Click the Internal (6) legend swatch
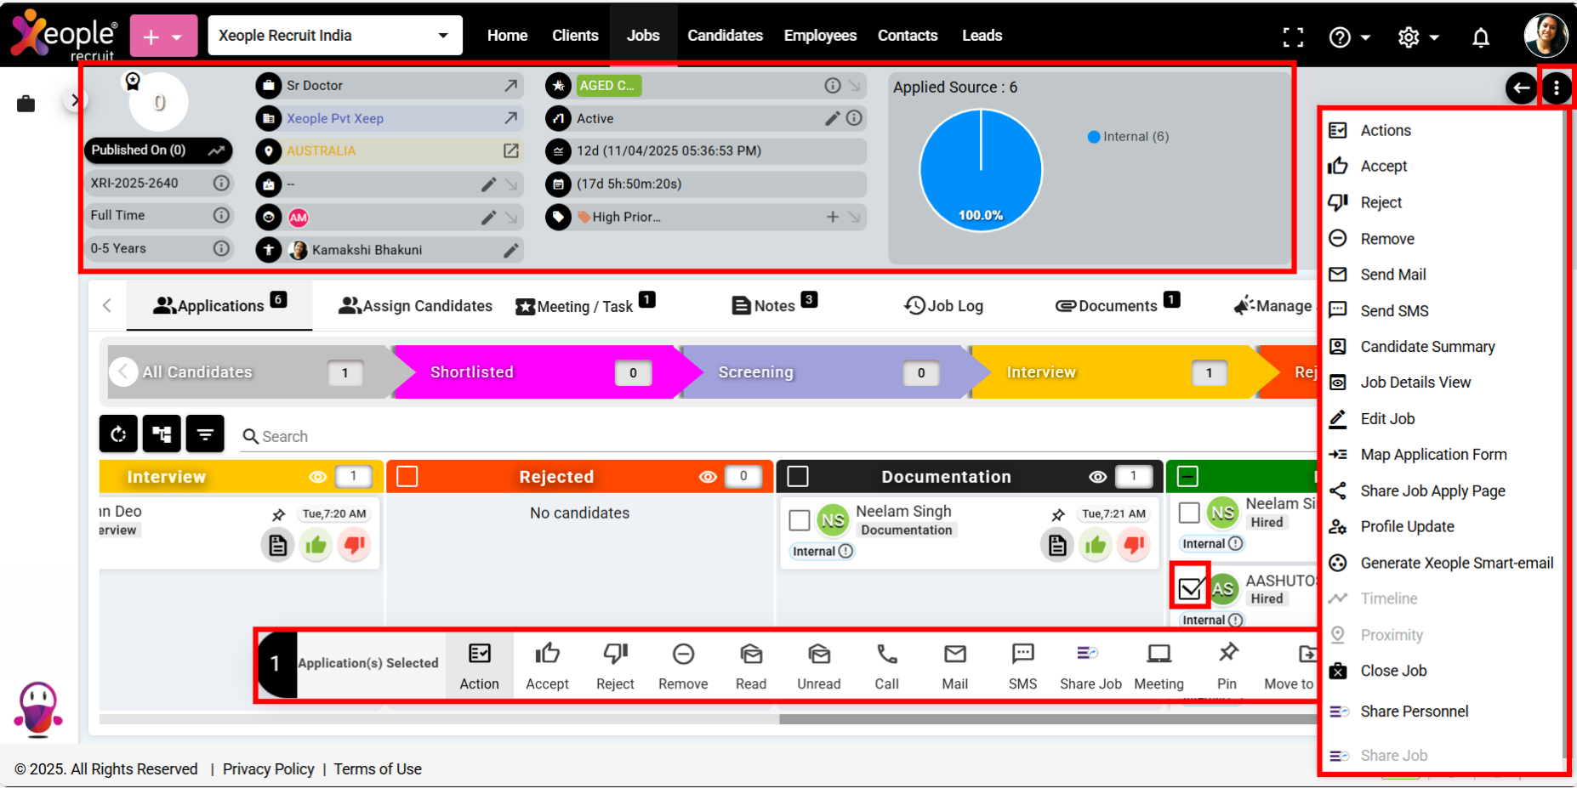The height and width of the screenshot is (788, 1577). click(1094, 136)
